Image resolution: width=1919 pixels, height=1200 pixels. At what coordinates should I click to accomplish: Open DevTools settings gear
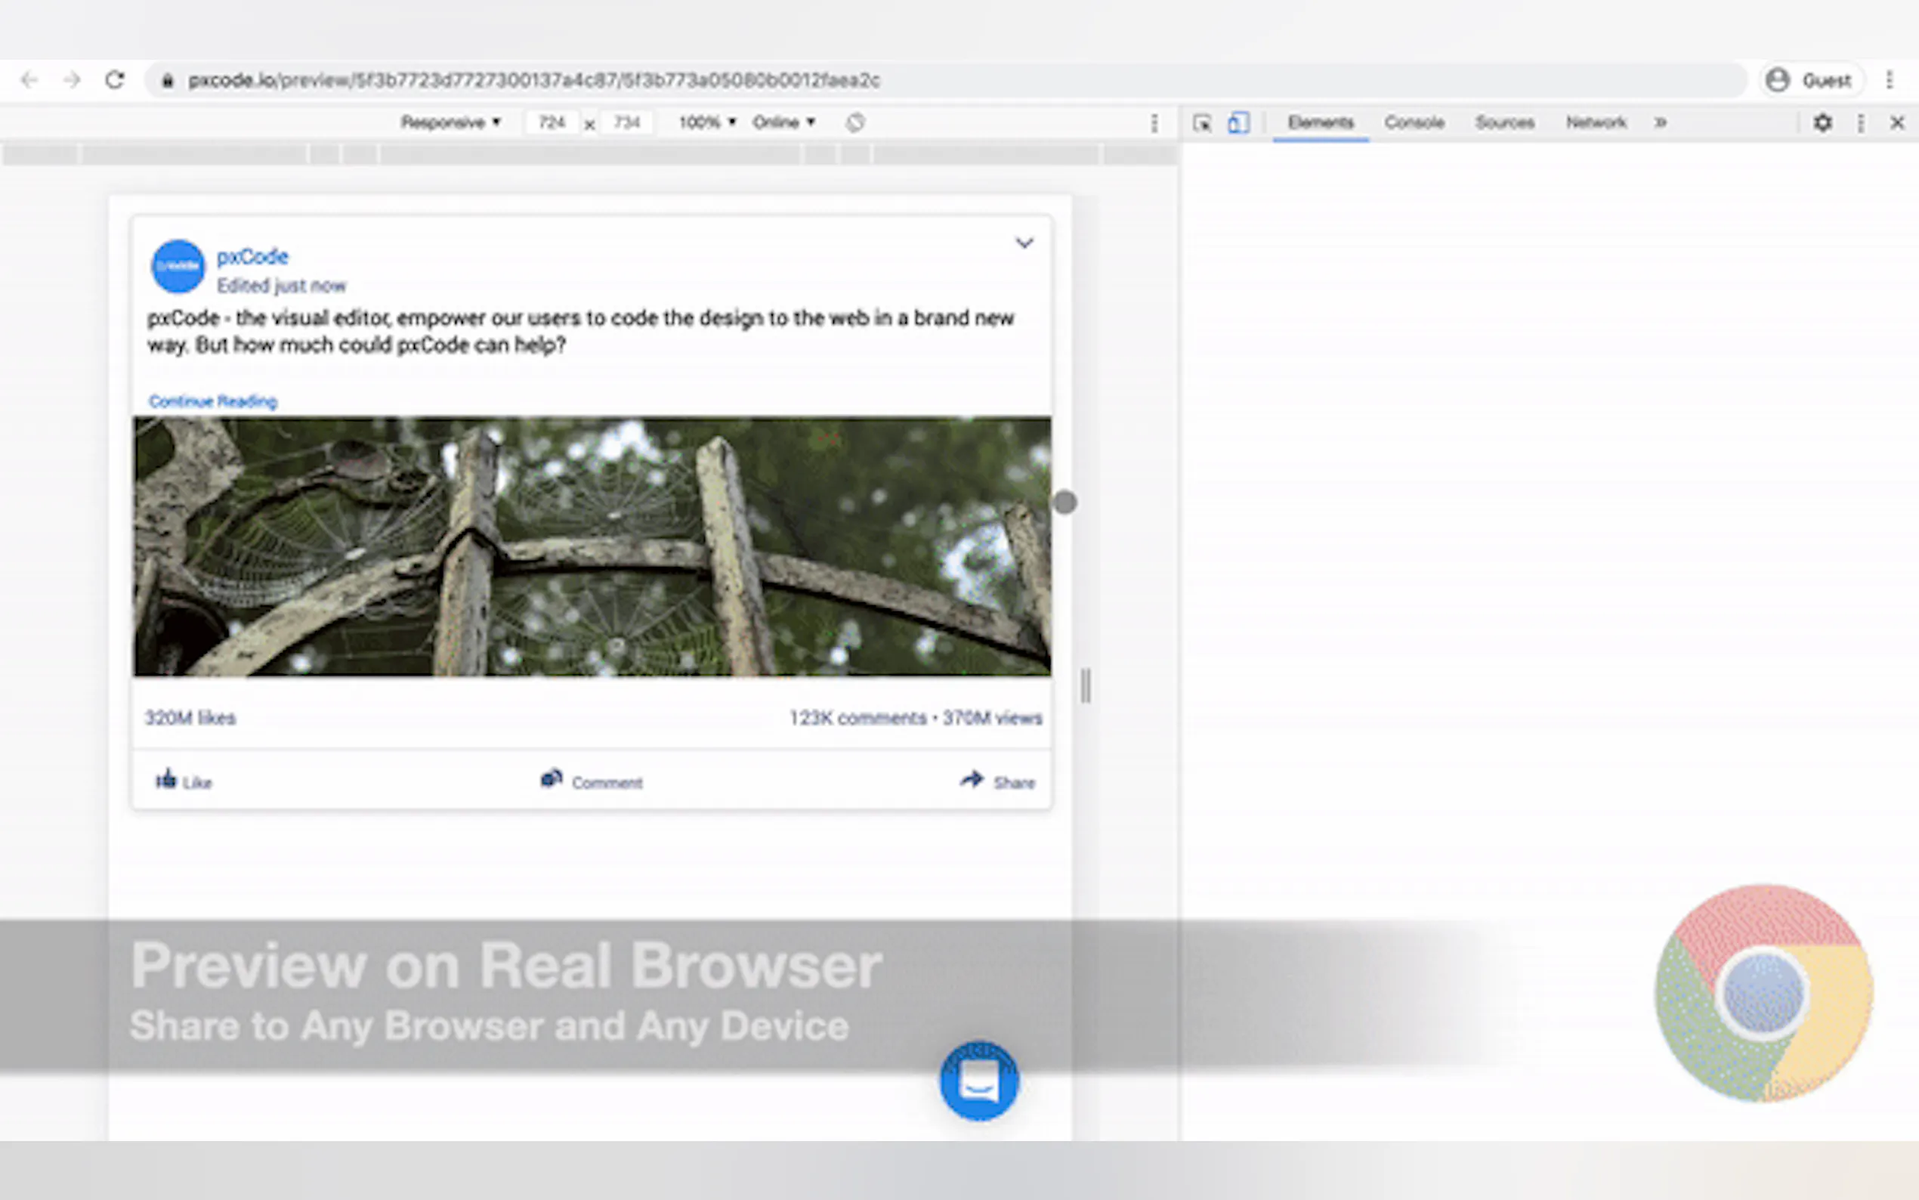coord(1822,123)
